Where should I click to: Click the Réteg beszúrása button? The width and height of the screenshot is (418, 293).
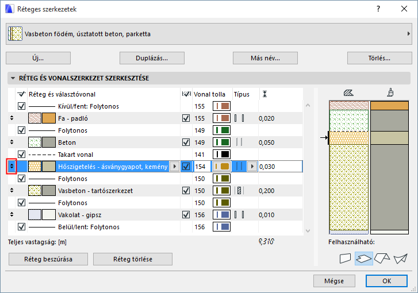[48, 259]
